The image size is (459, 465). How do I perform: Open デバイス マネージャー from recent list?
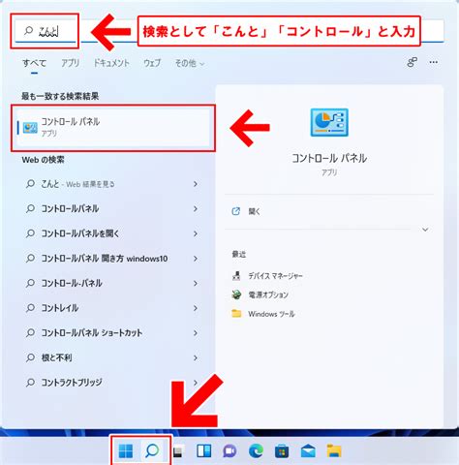point(275,276)
